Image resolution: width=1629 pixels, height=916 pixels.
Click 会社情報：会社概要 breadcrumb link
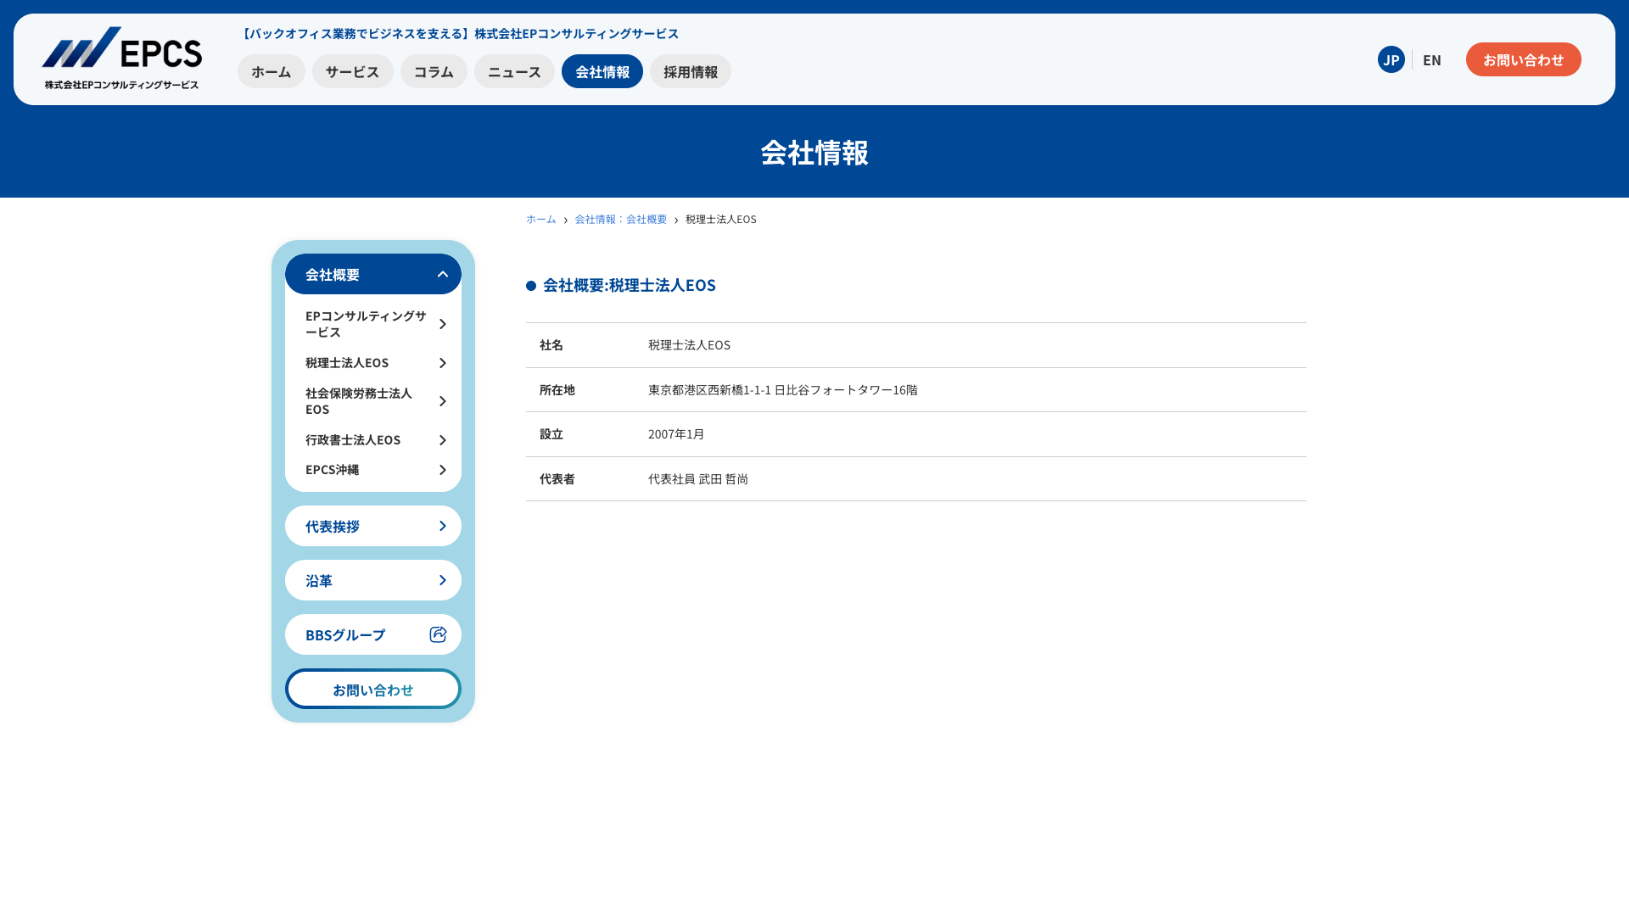620,219
